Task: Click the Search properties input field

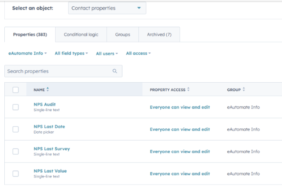Action: coord(63,71)
